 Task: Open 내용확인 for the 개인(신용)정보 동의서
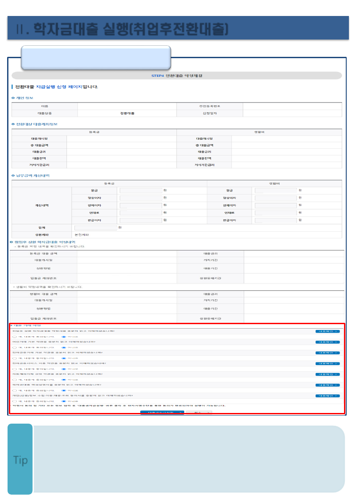tap(328, 396)
